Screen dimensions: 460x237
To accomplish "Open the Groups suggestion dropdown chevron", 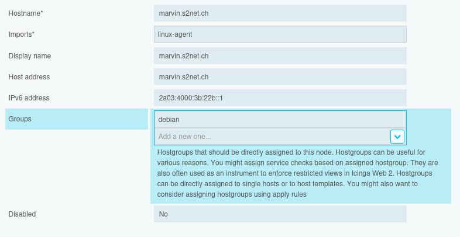I will point(397,137).
